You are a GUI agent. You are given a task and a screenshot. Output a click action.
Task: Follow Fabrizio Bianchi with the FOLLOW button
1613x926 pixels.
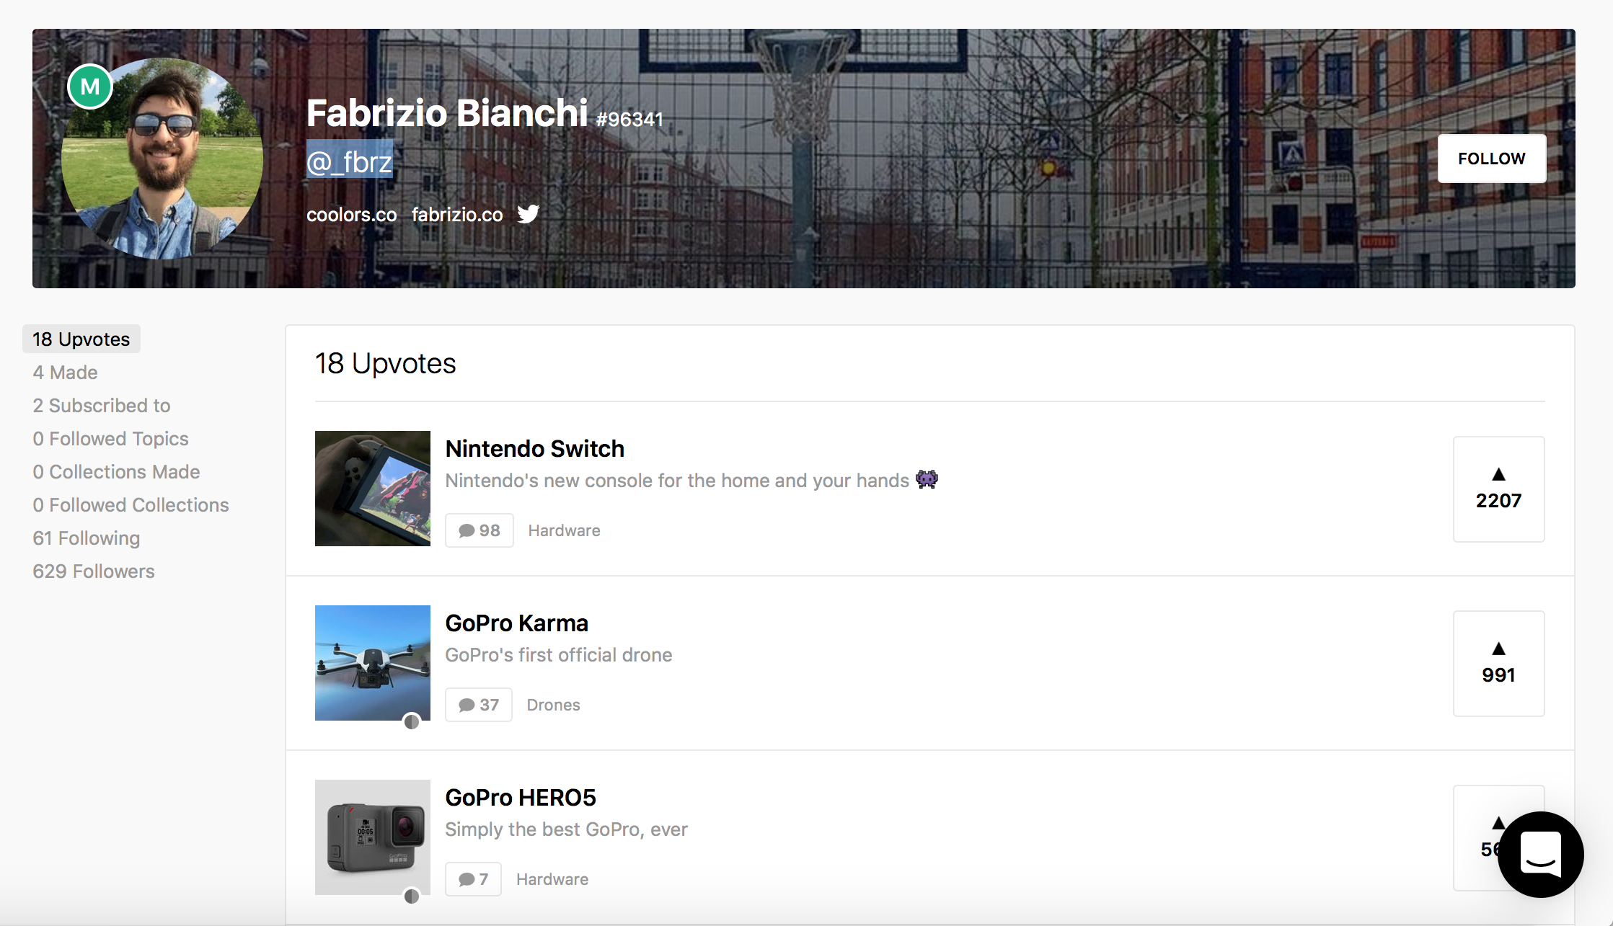click(1491, 159)
